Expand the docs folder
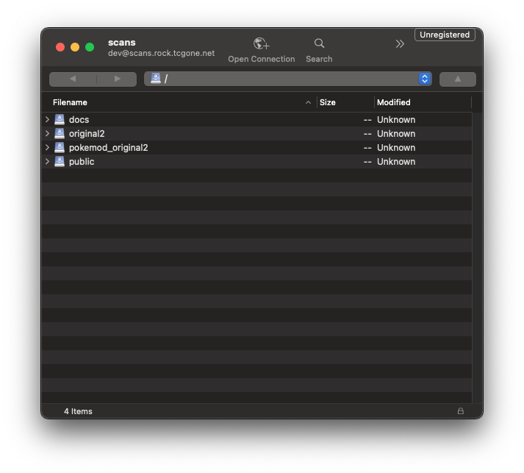The width and height of the screenshot is (524, 473). pos(48,119)
